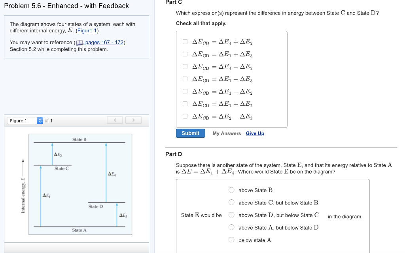Screen dimensions: 405x253
Task: Click the Give Up link
Action: click(x=255, y=133)
